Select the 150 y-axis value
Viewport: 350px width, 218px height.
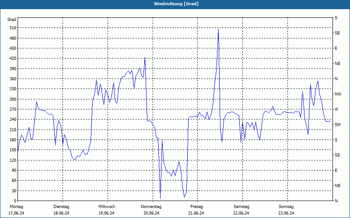tap(13, 150)
